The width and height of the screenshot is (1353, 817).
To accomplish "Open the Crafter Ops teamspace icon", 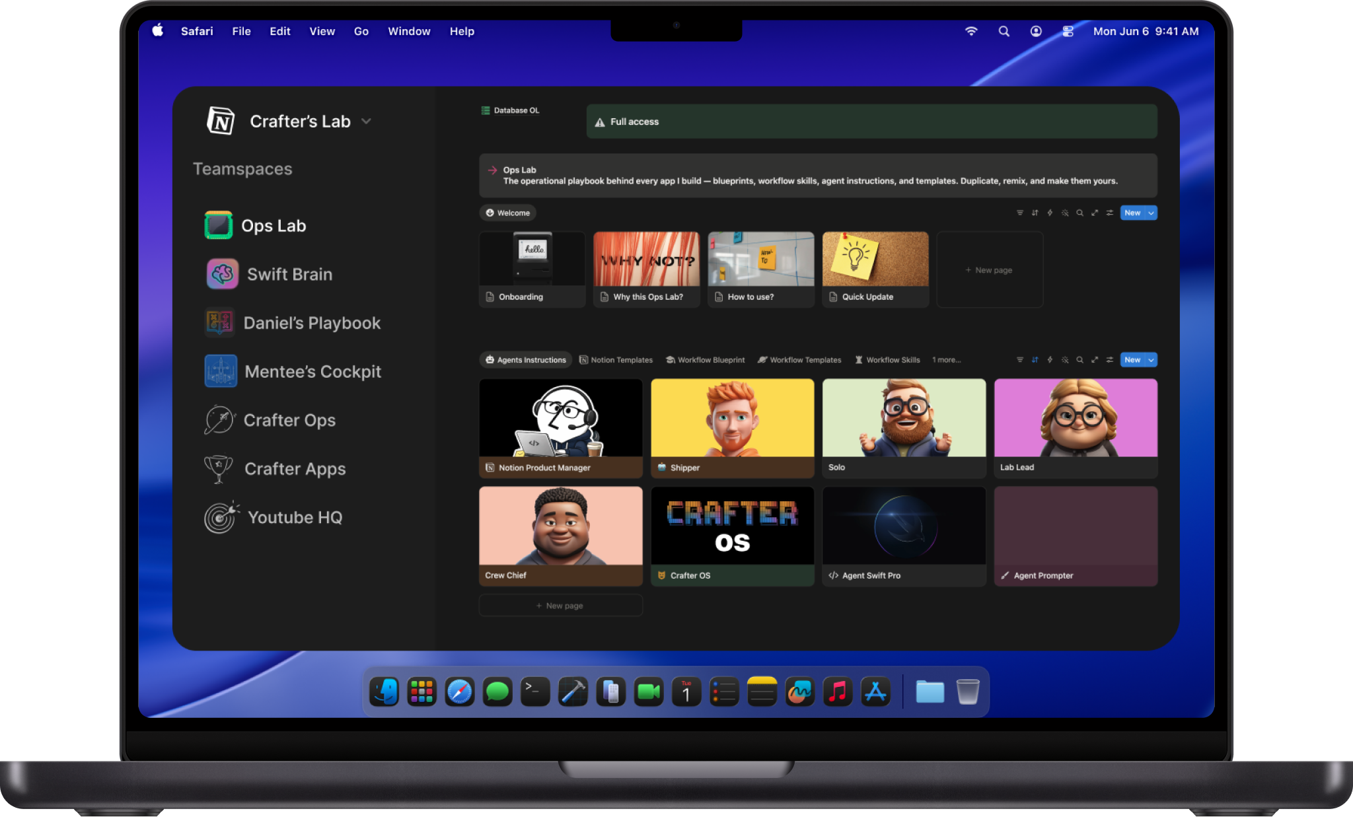I will click(219, 420).
